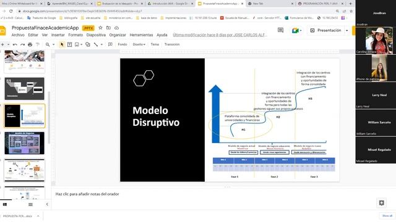Click the Slides home logo
Viewport: 396px width, 222px height.
click(x=2, y=31)
